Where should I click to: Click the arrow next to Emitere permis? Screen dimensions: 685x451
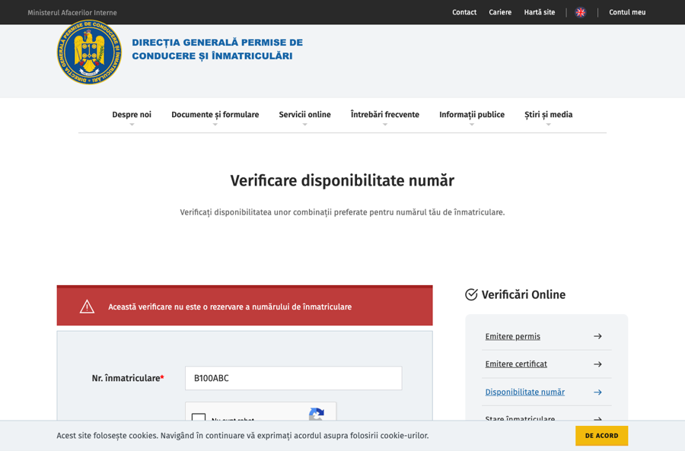[598, 335]
